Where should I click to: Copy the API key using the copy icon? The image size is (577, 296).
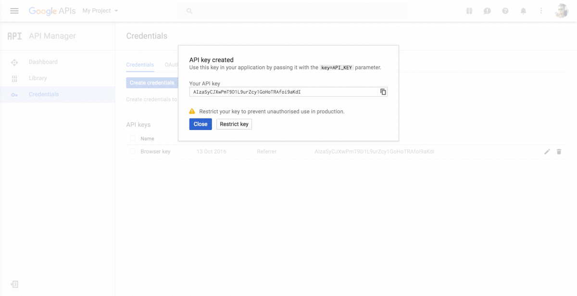pyautogui.click(x=383, y=92)
